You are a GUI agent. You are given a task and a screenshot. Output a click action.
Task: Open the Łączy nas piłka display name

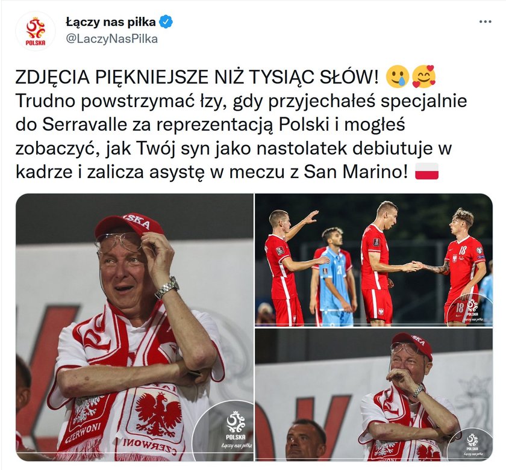pyautogui.click(x=111, y=22)
